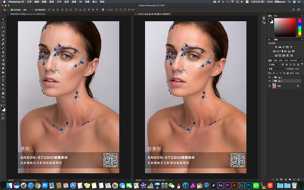The image size is (304, 190).
Task: Click the foreground color swatch in toolbar
Action: pyautogui.click(x=2, y=108)
